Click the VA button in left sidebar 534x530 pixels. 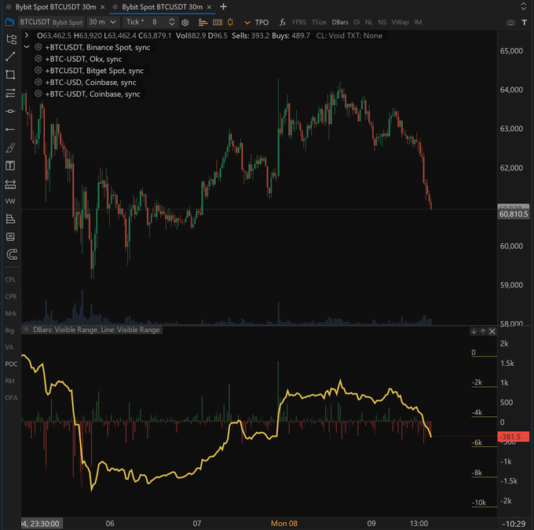[x=9, y=347]
